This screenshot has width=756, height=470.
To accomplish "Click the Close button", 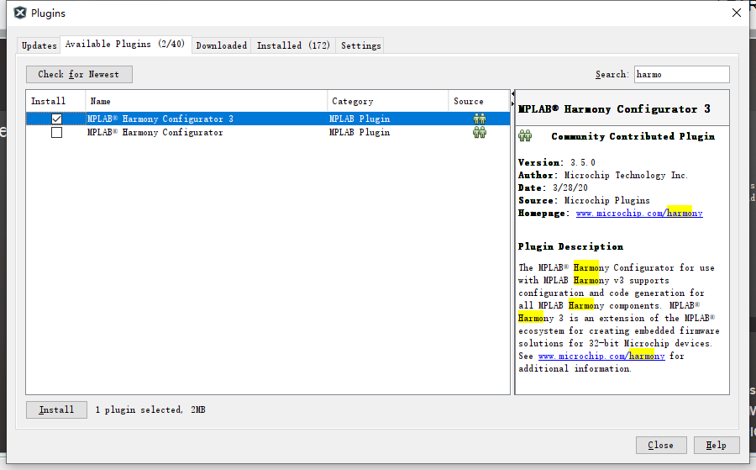I will click(661, 446).
